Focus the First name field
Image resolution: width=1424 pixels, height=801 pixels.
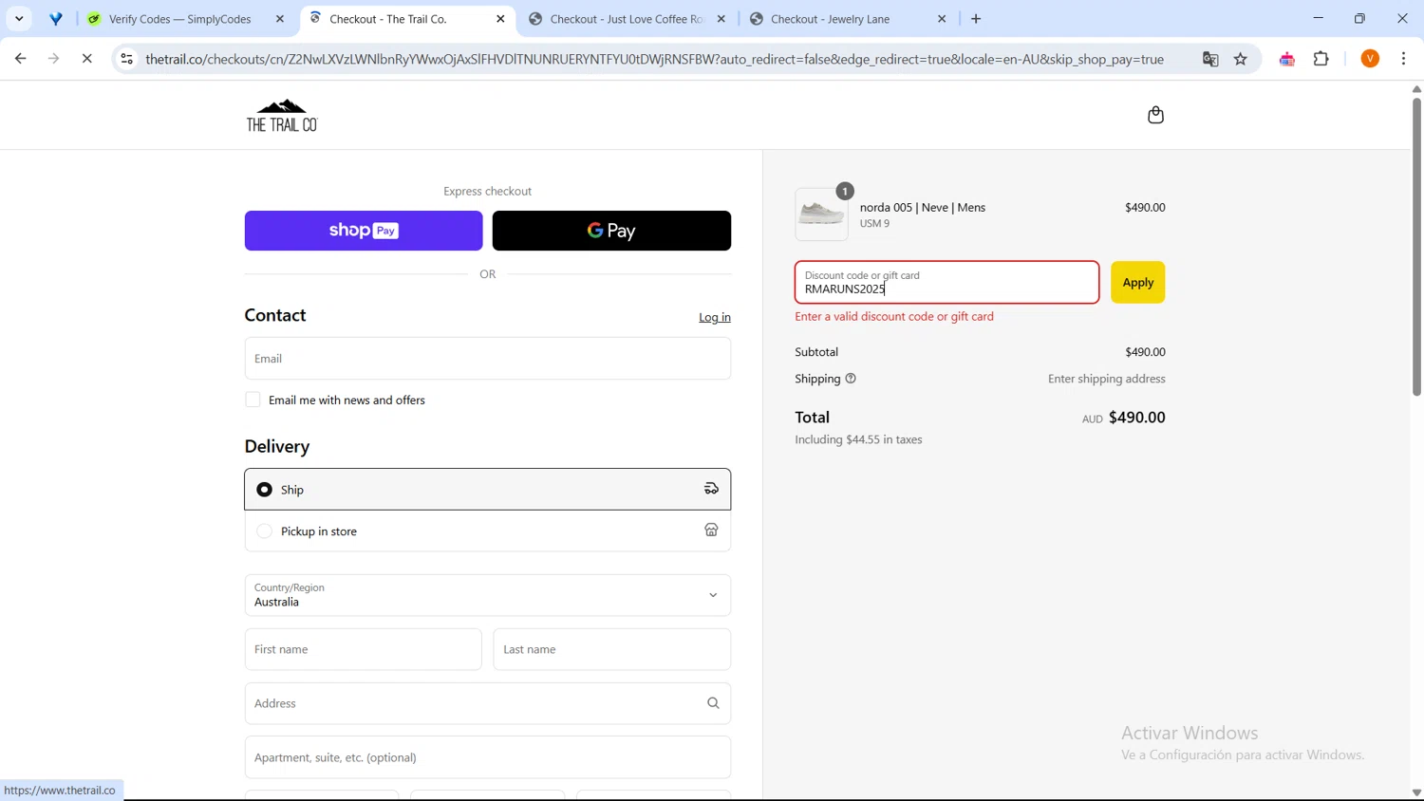coord(364,649)
